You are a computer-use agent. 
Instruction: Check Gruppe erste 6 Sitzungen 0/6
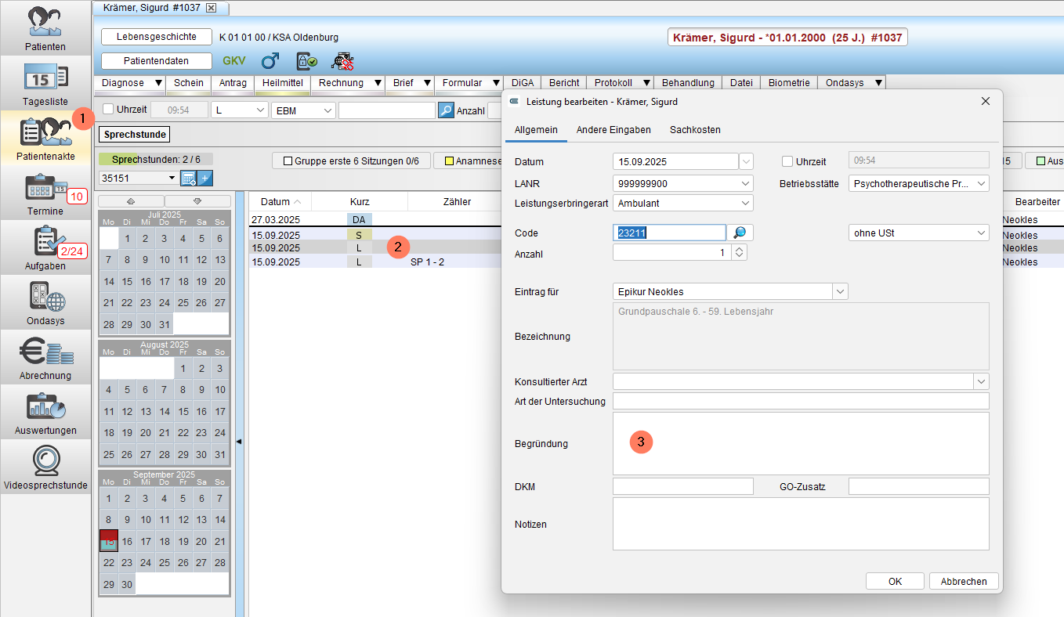coord(288,161)
